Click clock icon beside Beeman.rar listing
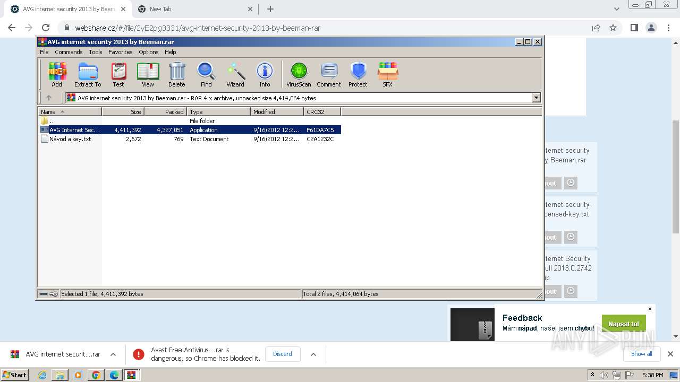This screenshot has height=382, width=680. pyautogui.click(x=570, y=183)
